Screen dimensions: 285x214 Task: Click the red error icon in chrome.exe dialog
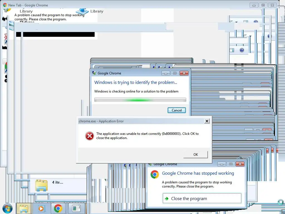pyautogui.click(x=90, y=136)
